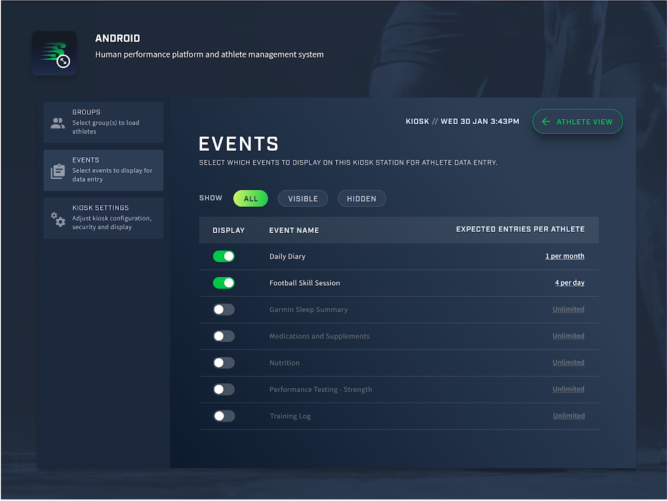Screen dimensions: 668x501
Task: Click Expected Entries Per Athlete header
Action: pyautogui.click(x=520, y=229)
